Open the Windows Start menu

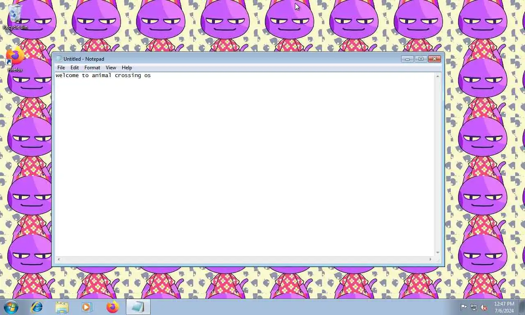coord(11,307)
